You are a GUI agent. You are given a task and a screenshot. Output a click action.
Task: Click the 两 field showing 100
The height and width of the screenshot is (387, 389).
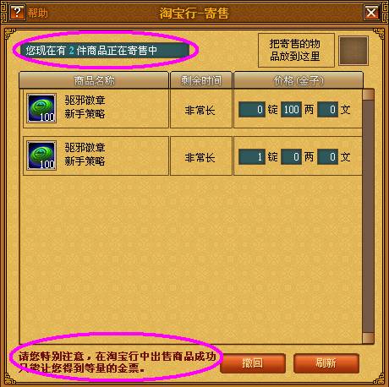[x=291, y=109]
